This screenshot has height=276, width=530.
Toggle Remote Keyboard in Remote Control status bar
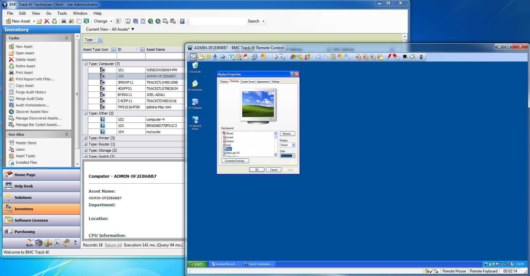click(x=483, y=271)
